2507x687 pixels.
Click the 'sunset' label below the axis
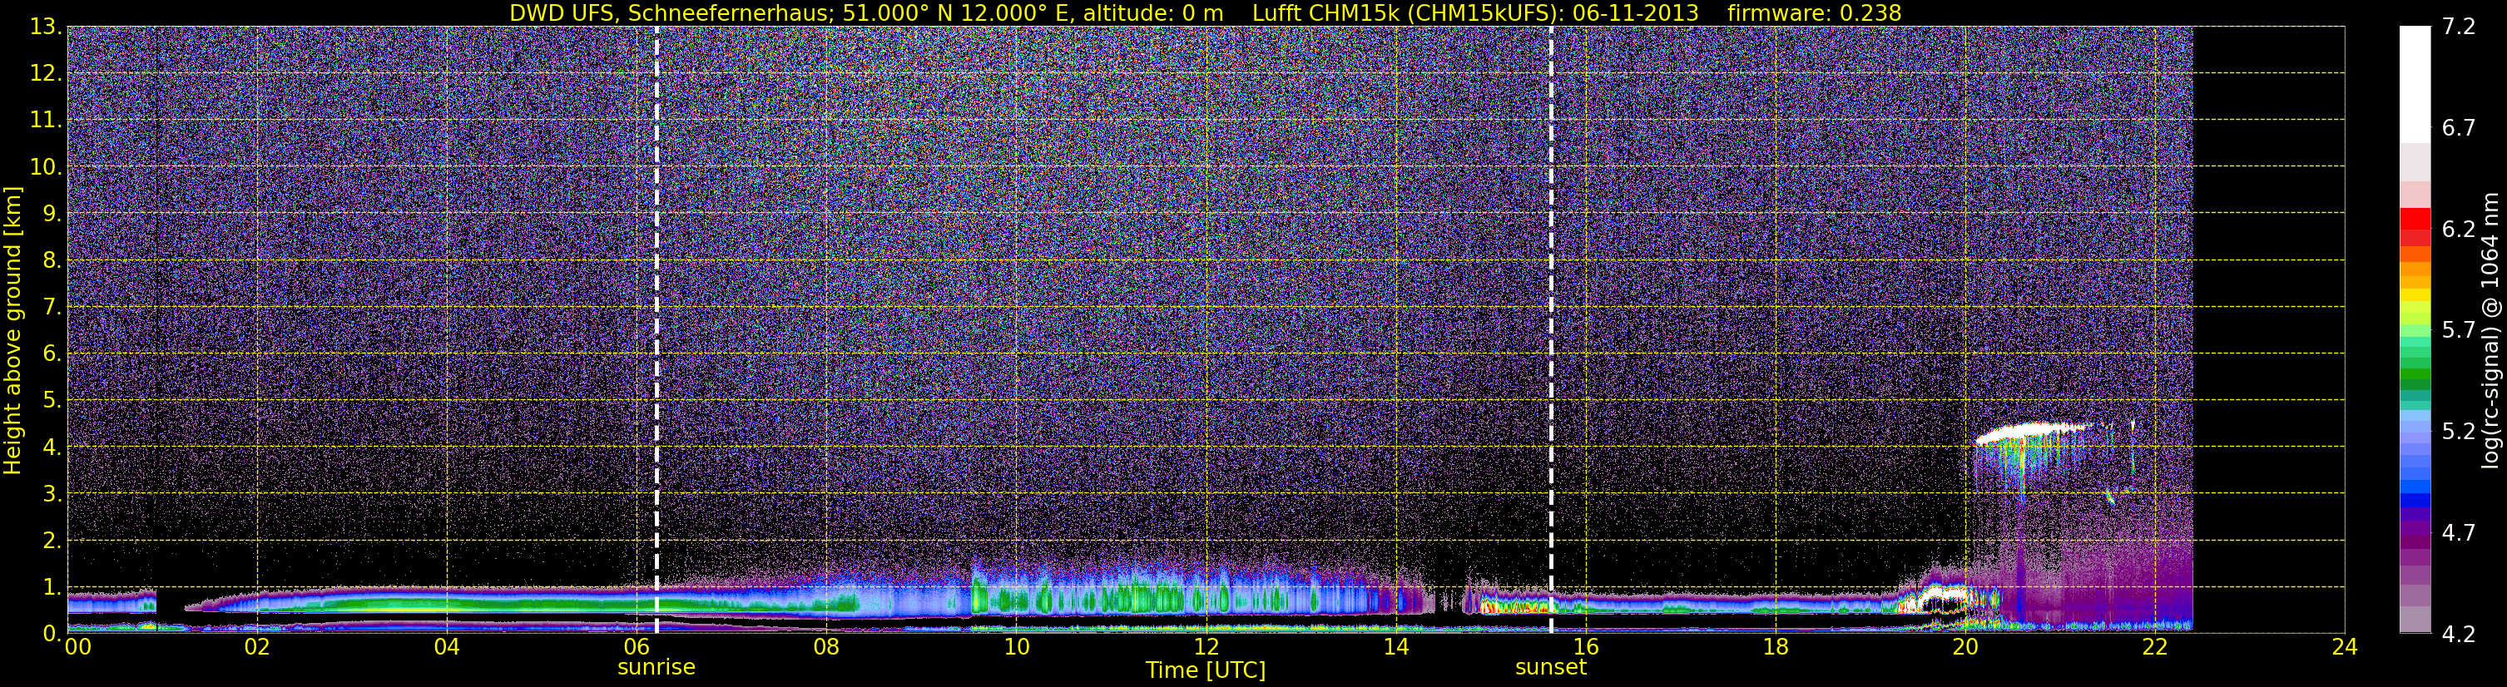pos(1550,668)
